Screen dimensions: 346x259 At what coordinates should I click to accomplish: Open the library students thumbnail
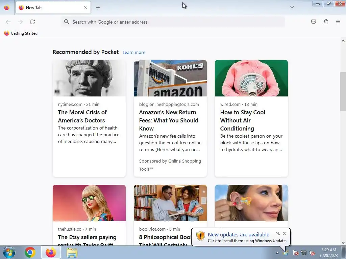[170, 203]
